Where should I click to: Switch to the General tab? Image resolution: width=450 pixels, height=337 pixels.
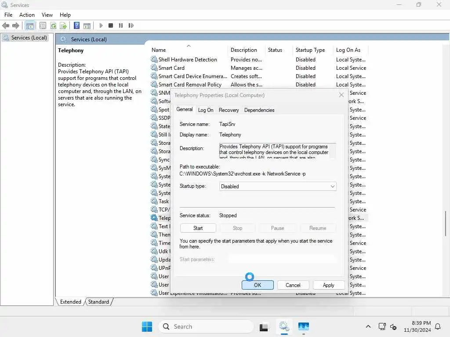(185, 109)
